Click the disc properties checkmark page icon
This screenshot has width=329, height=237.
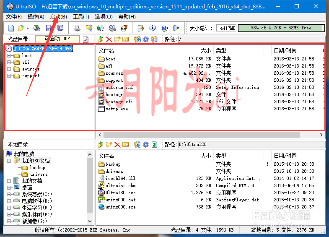pos(85,39)
